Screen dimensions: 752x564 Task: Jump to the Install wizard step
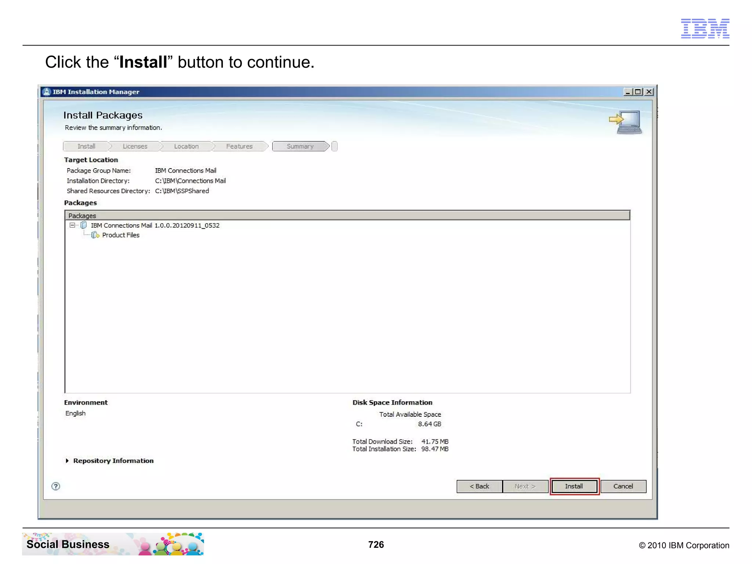[87, 146]
